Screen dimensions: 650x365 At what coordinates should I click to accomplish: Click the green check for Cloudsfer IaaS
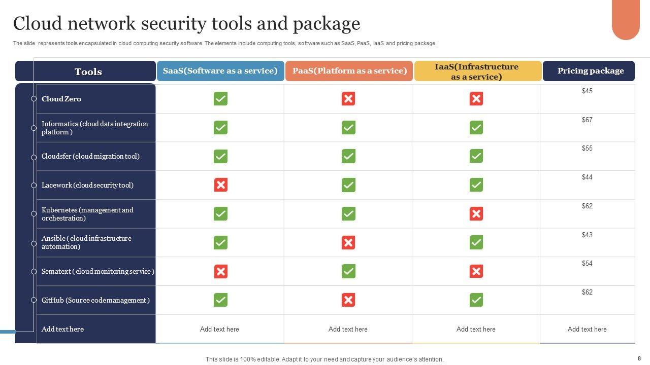[476, 156]
